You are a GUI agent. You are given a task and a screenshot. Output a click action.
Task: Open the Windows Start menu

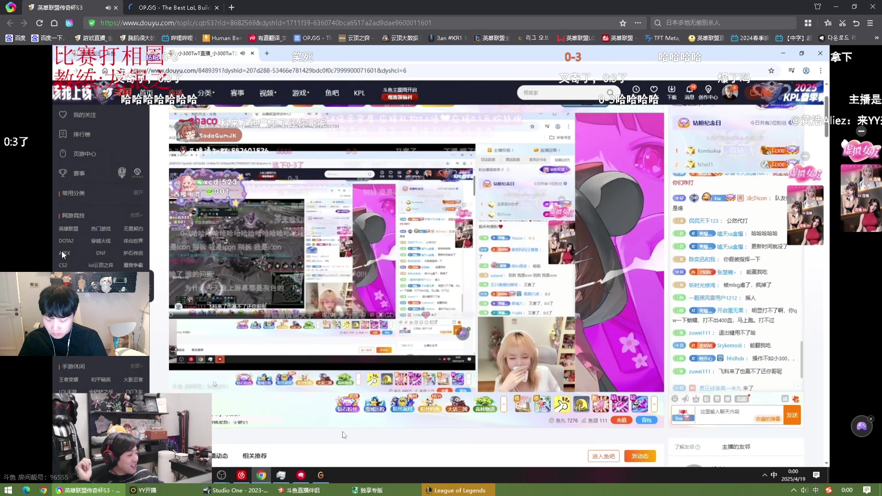(8, 490)
